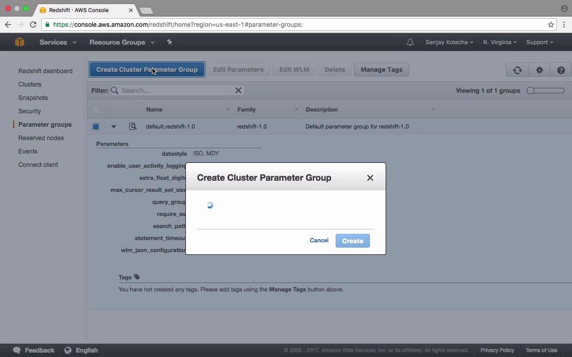Click the AWS cube logo icon

(x=19, y=42)
